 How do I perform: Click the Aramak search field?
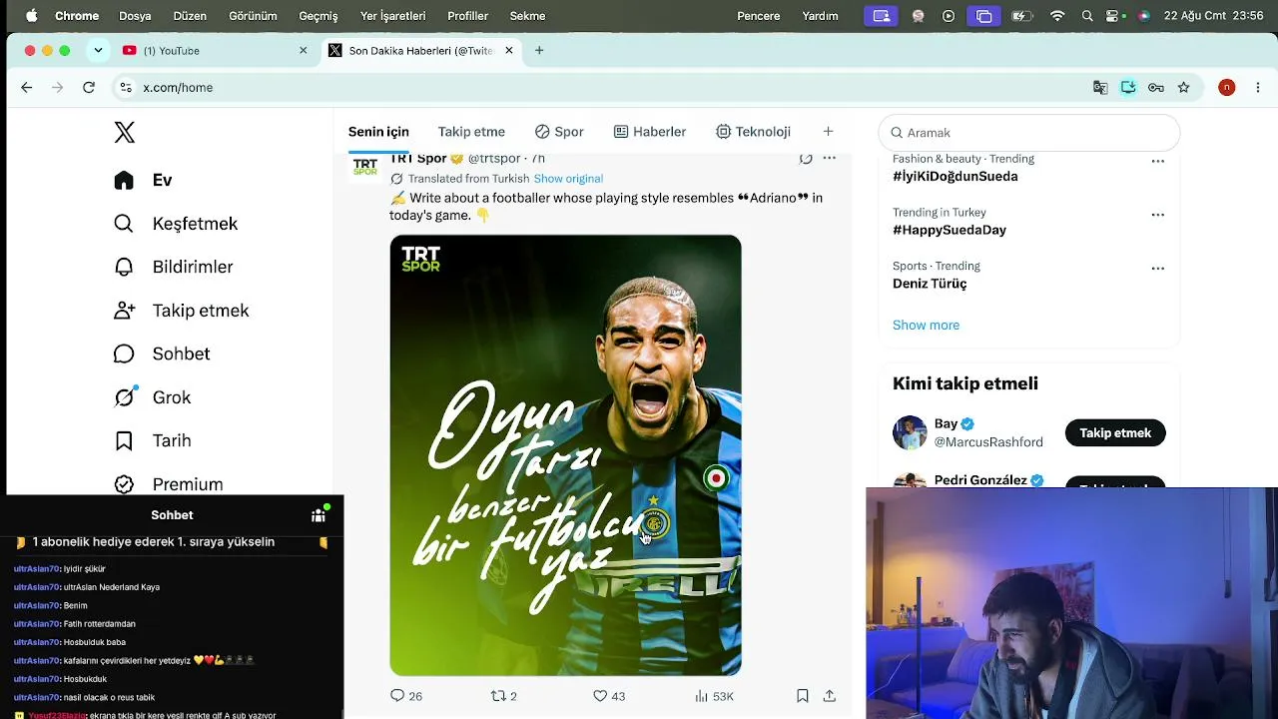point(1029,133)
